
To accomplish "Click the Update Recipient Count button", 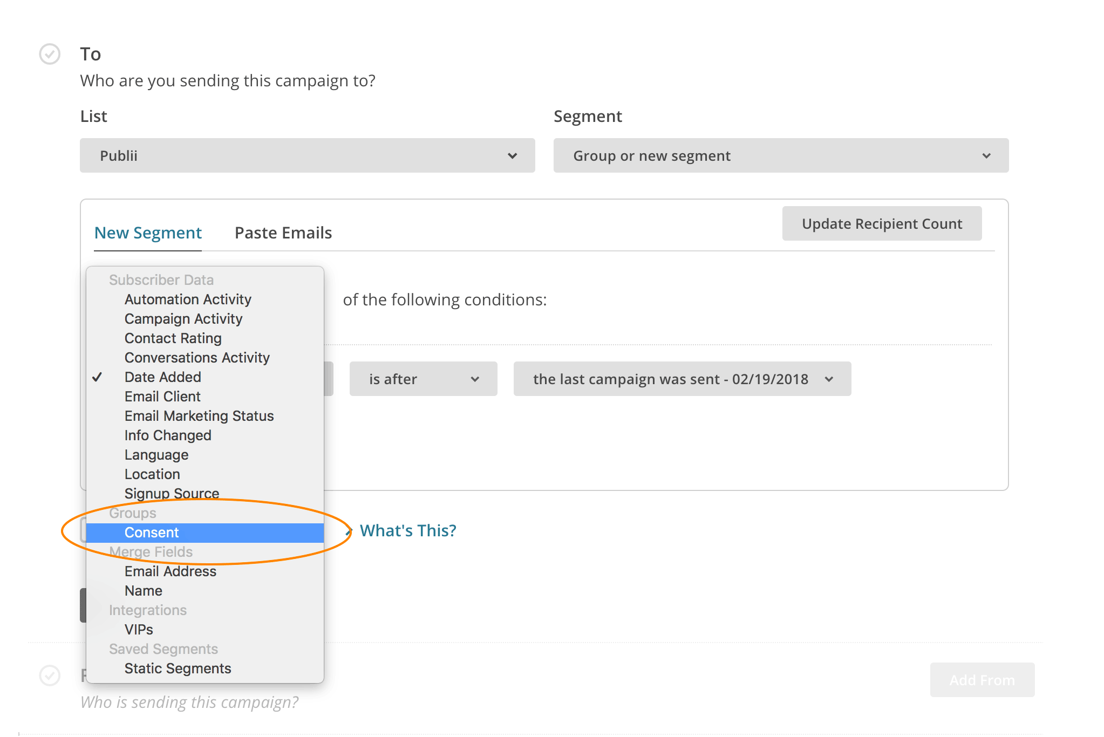I will click(x=881, y=223).
